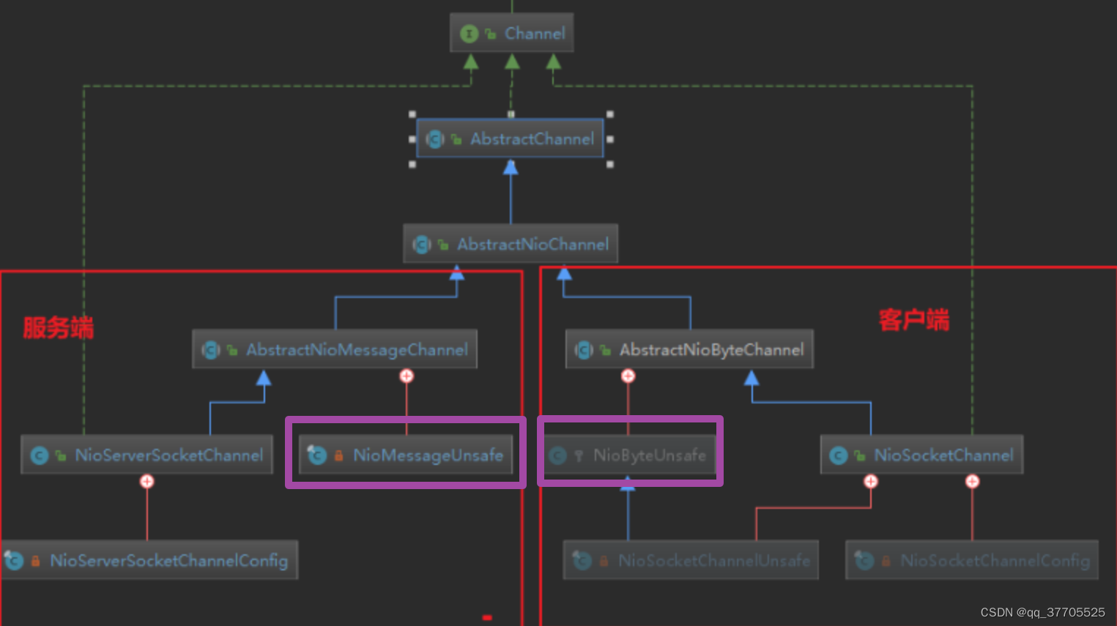Click the NioSocketChannel class label

click(x=943, y=455)
